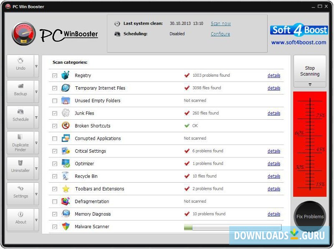This screenshot has width=334, height=249.
Task: Open the Uninstaller tool
Action: click(20, 168)
